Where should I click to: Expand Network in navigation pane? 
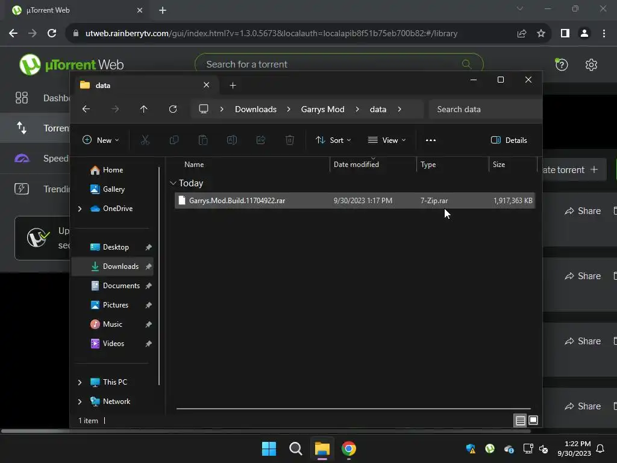pos(80,402)
